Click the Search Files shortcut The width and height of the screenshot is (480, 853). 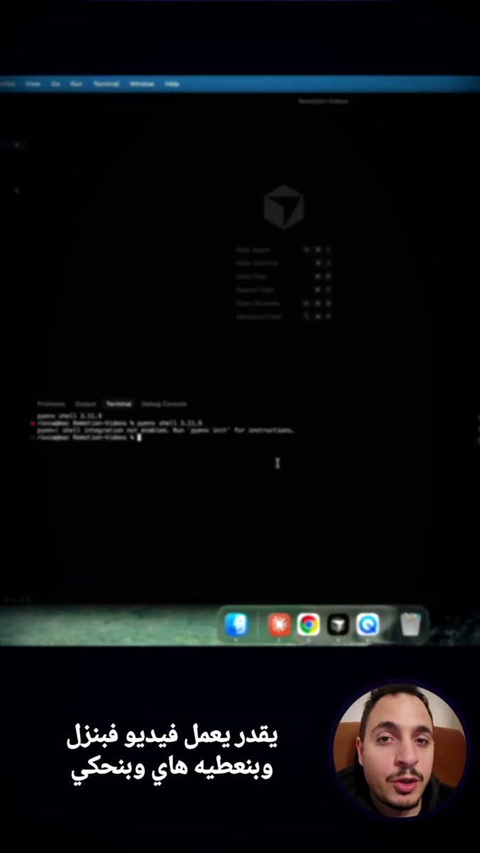click(284, 290)
